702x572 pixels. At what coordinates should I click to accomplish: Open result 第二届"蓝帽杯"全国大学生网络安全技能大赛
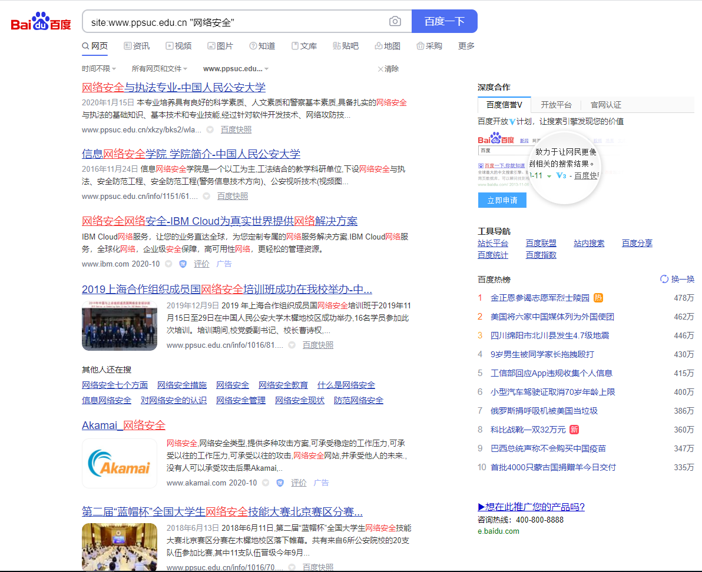222,512
